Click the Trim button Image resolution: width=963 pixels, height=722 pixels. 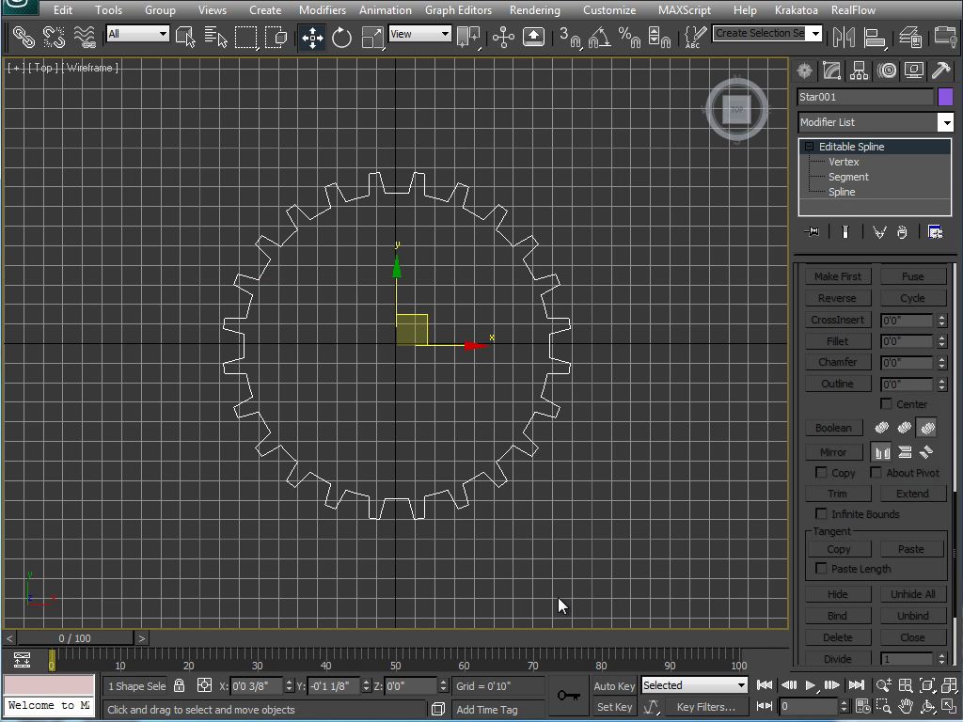[838, 493]
